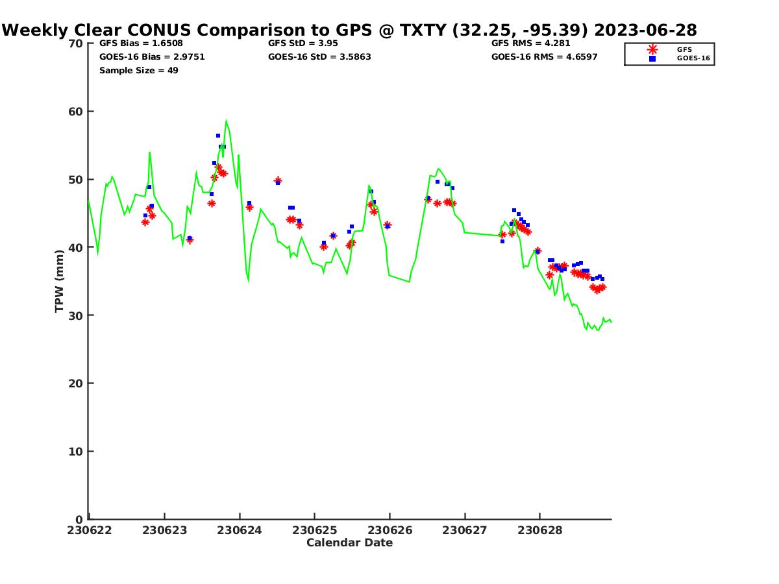Screen dimensions: 779x584
Task: Click the GOES-16 RMS = 4.6597 text
Action: click(544, 56)
